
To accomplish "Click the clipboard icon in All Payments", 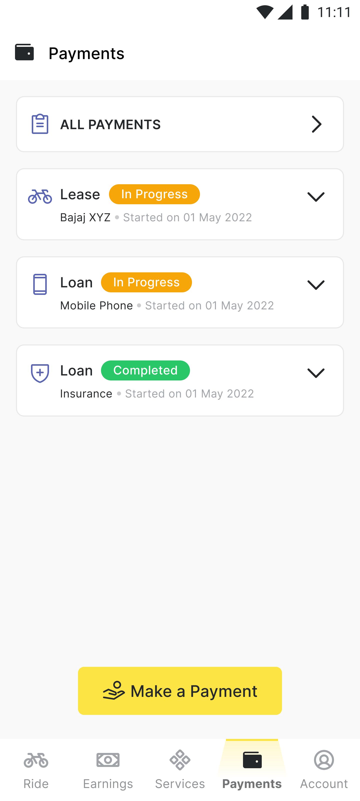I will click(40, 124).
